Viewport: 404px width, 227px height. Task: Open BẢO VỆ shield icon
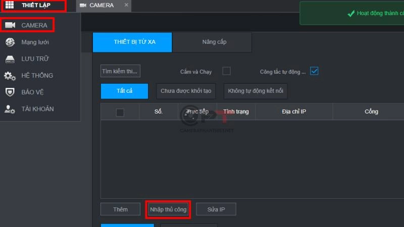(10, 92)
